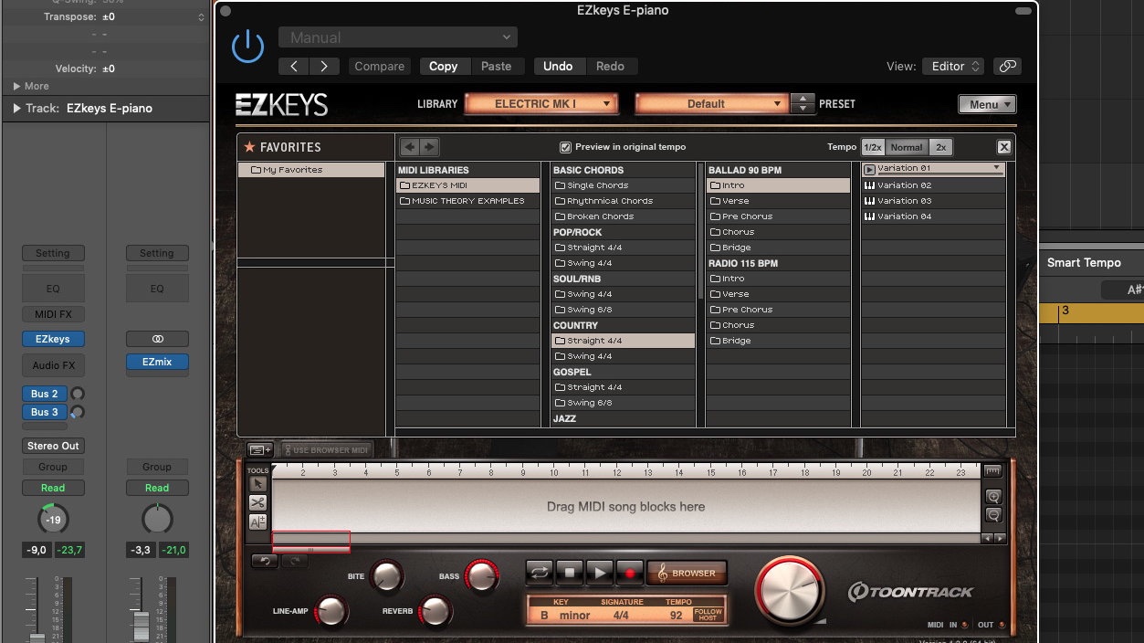The height and width of the screenshot is (643, 1144).
Task: Toggle the Follow Host tempo button
Action: pos(708,615)
